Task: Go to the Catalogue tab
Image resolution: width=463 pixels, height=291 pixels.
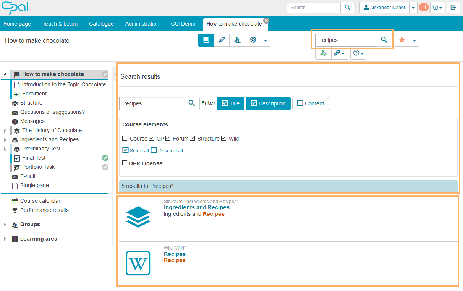Action: coord(101,24)
